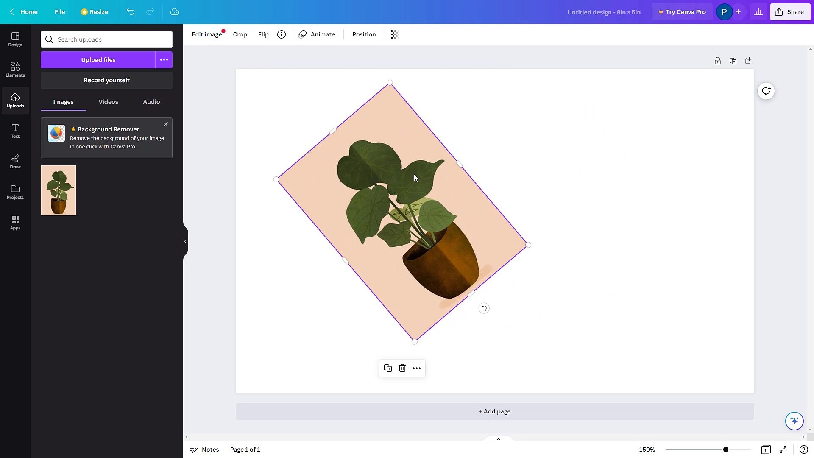The height and width of the screenshot is (458, 814).
Task: Select the plant thumbnail in uploads
Action: pyautogui.click(x=58, y=190)
